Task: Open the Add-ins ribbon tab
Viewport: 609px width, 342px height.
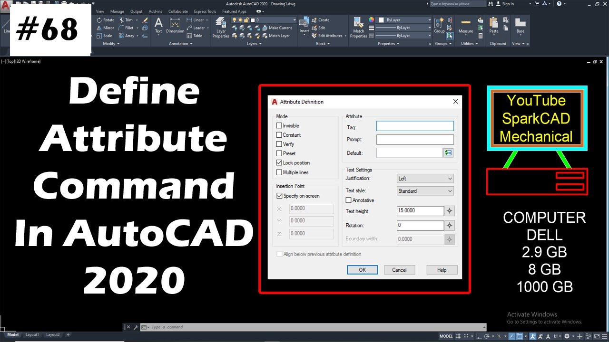Action: click(156, 11)
